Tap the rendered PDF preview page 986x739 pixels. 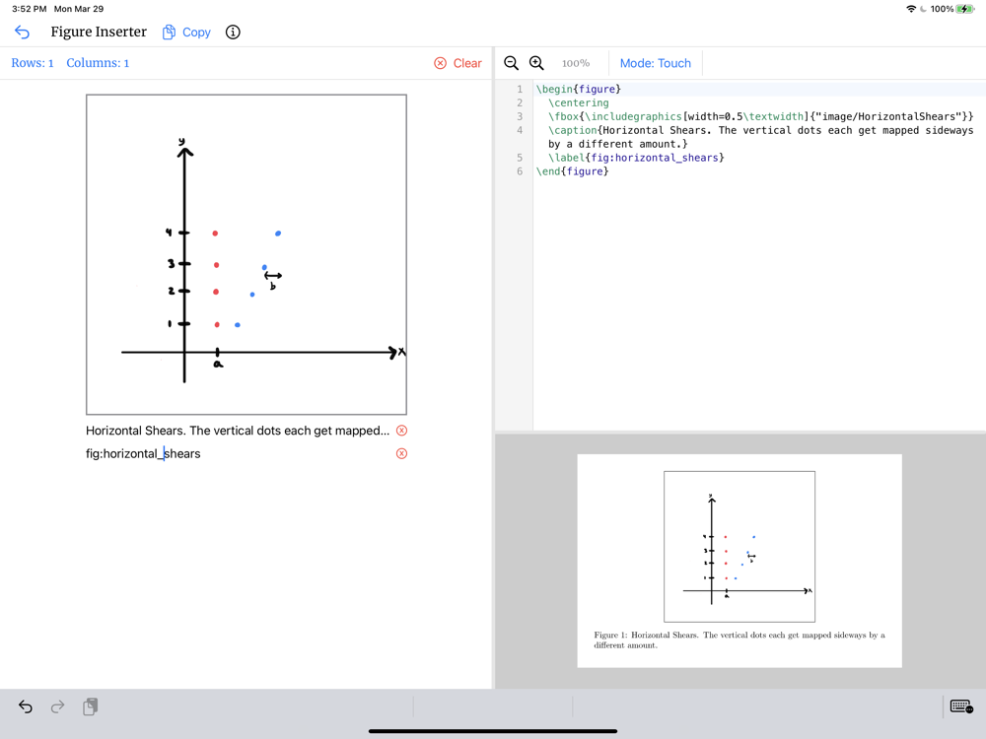tap(739, 561)
